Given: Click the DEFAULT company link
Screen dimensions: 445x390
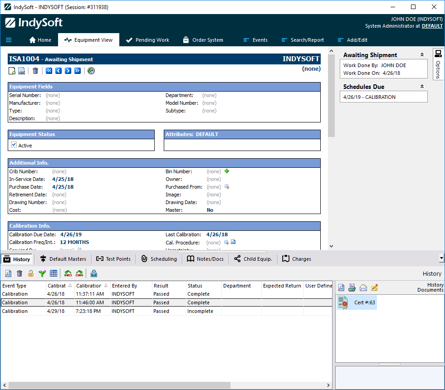Looking at the screenshot, I should pyautogui.click(x=432, y=26).
